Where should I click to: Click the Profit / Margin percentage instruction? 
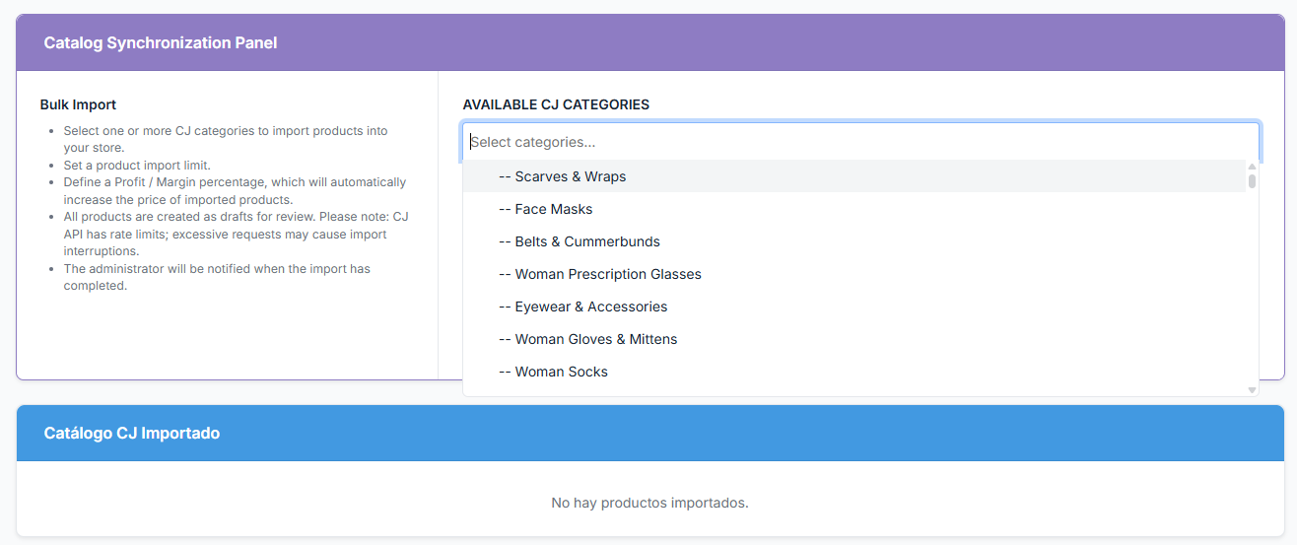tap(235, 190)
